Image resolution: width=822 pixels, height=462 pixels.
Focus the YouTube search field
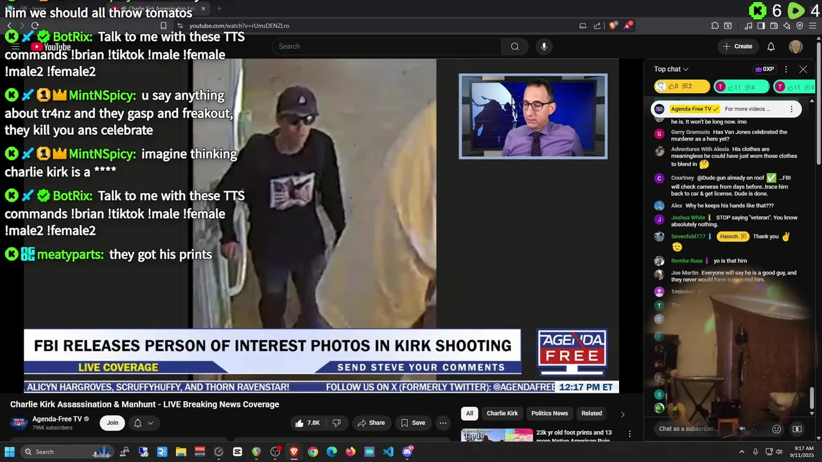click(387, 46)
